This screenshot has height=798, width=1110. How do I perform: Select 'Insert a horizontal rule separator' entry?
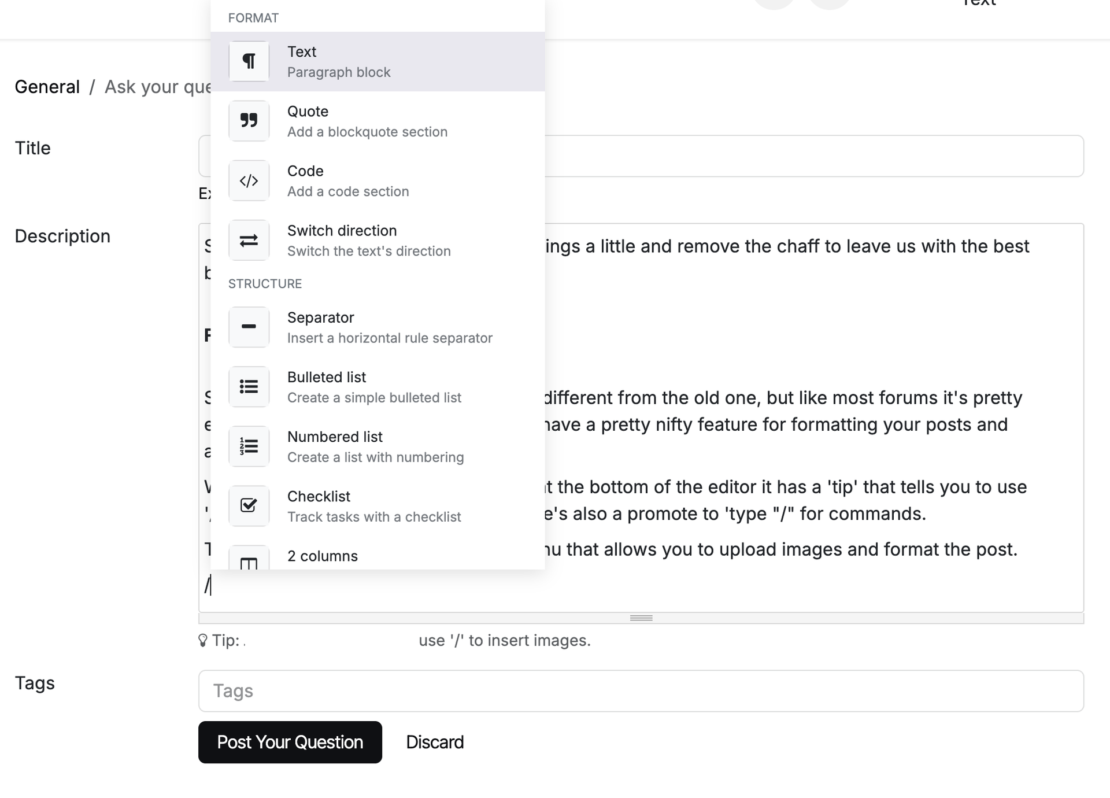pyautogui.click(x=390, y=338)
